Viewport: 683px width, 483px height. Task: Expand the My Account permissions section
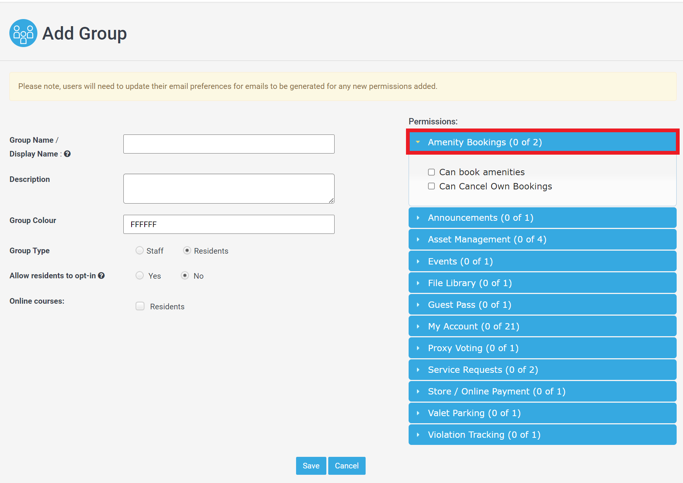pyautogui.click(x=473, y=326)
